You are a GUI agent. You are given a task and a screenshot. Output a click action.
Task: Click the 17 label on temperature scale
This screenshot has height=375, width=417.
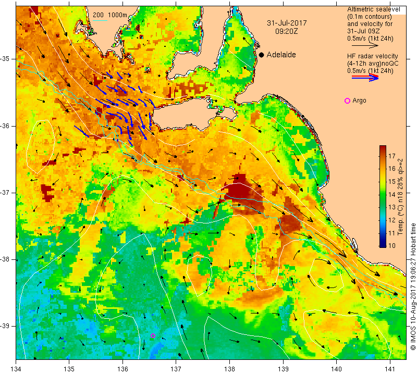[392, 156]
